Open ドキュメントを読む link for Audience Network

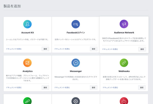pyautogui.click(x=110, y=49)
